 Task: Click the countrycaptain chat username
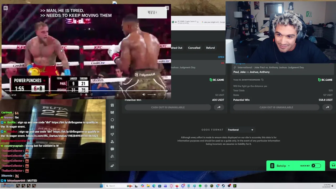pos(14,146)
